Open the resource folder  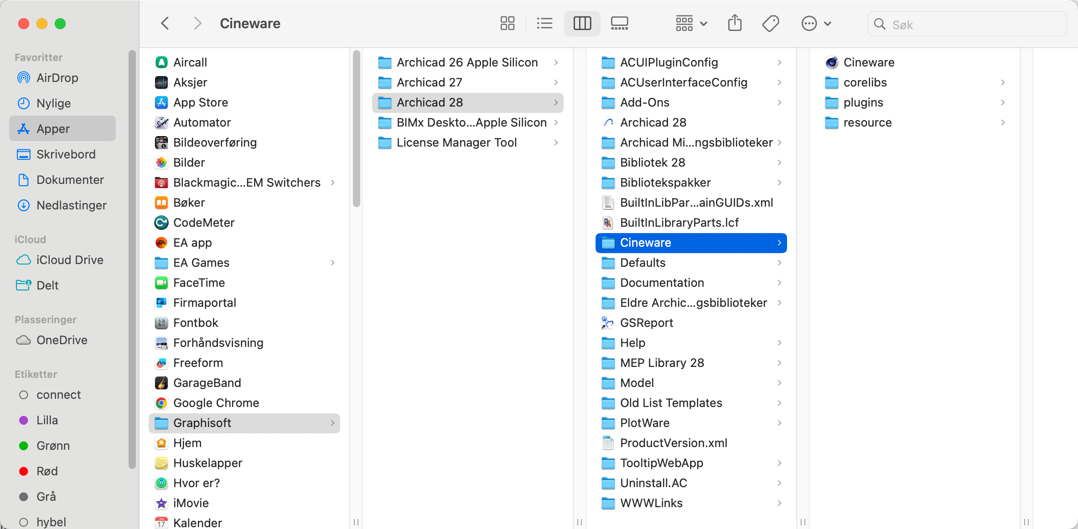(x=915, y=122)
